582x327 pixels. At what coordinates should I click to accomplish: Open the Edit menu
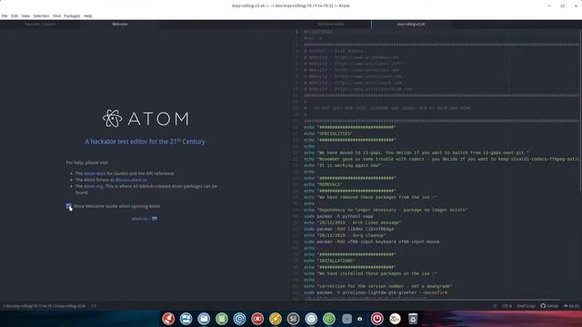15,16
